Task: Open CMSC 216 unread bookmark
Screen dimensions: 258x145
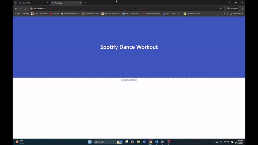Action: pos(131,14)
